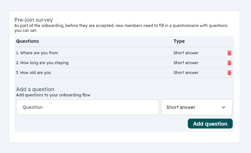251x153 pixels.
Task: Remove the 'How long are you staying' question
Action: (x=229, y=63)
